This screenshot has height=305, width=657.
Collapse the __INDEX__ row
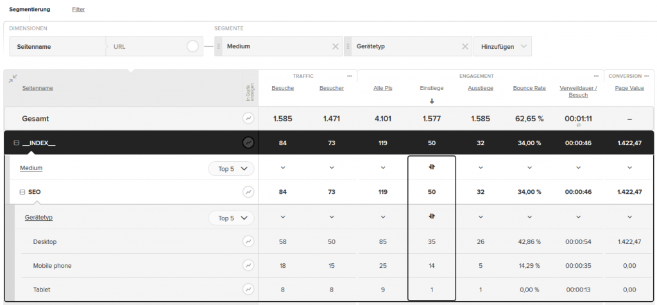(x=17, y=143)
